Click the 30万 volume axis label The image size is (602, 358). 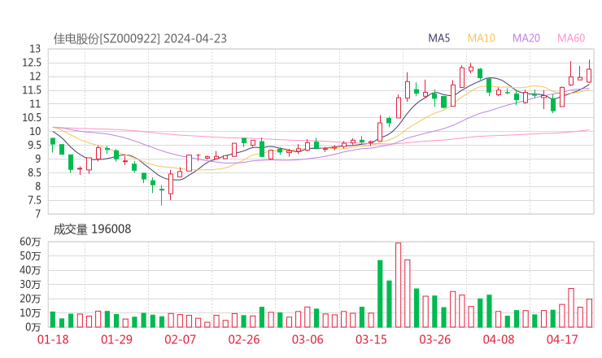click(x=30, y=284)
